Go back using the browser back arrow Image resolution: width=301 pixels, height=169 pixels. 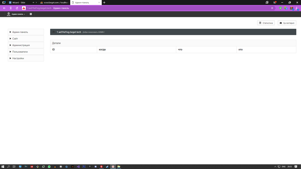pos(4,8)
